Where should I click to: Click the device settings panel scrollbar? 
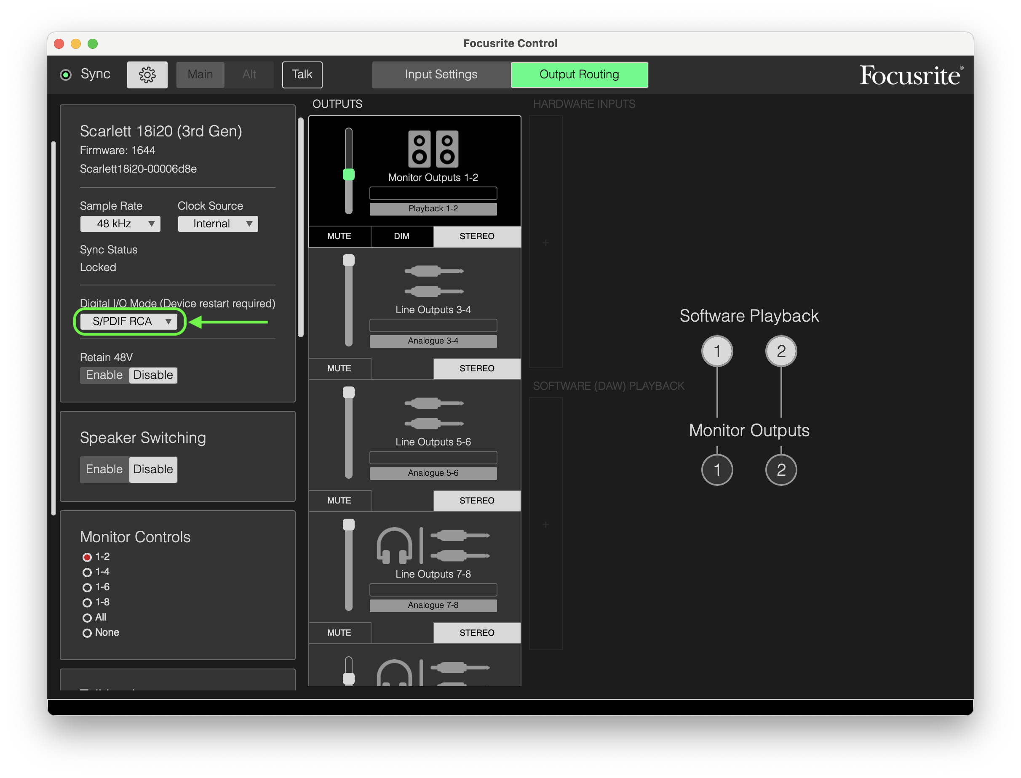[53, 328]
